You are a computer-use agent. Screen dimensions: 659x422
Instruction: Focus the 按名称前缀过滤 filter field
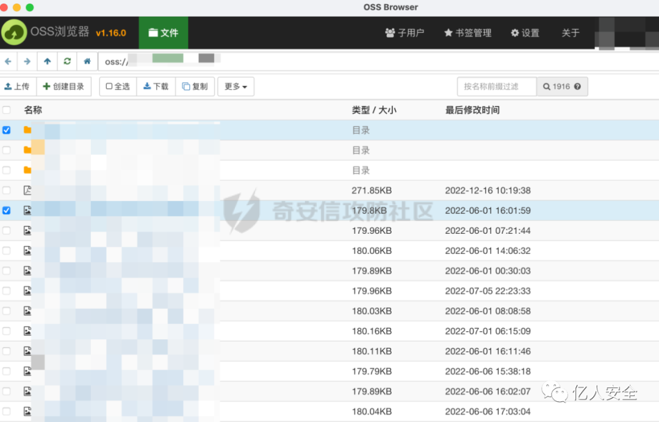click(x=497, y=86)
